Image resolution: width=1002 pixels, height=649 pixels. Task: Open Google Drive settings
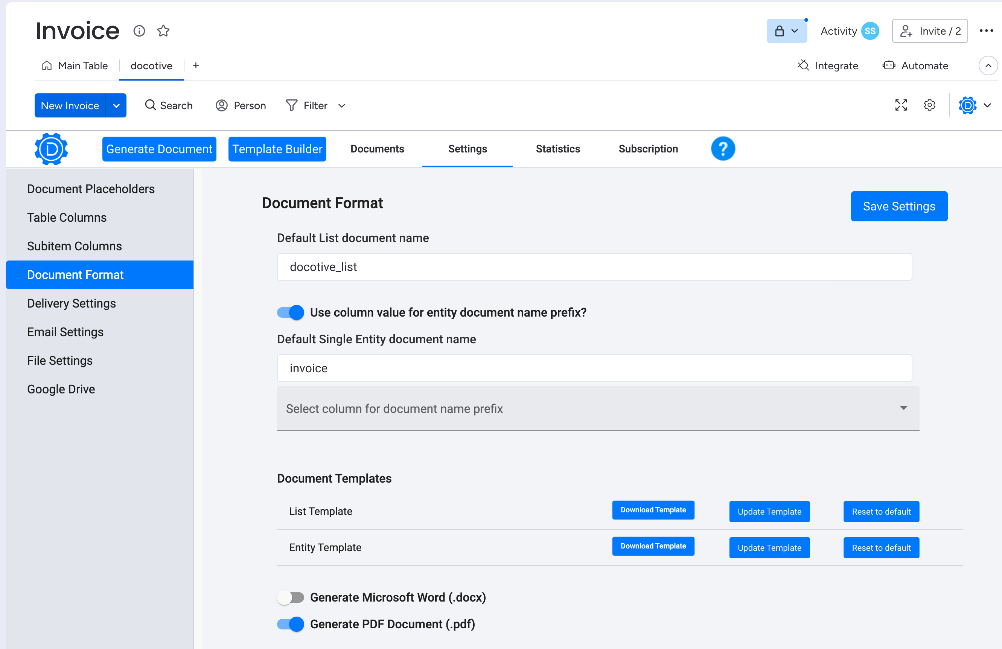tap(100, 389)
